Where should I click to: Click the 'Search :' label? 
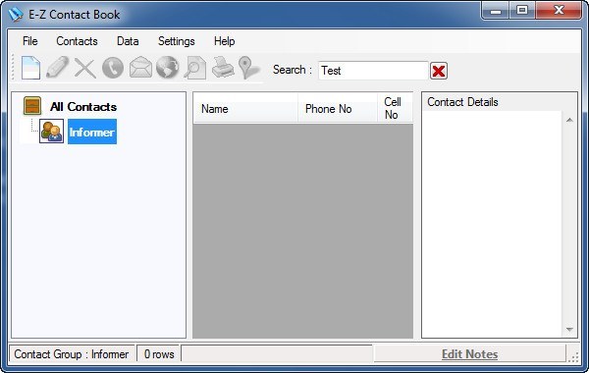293,70
